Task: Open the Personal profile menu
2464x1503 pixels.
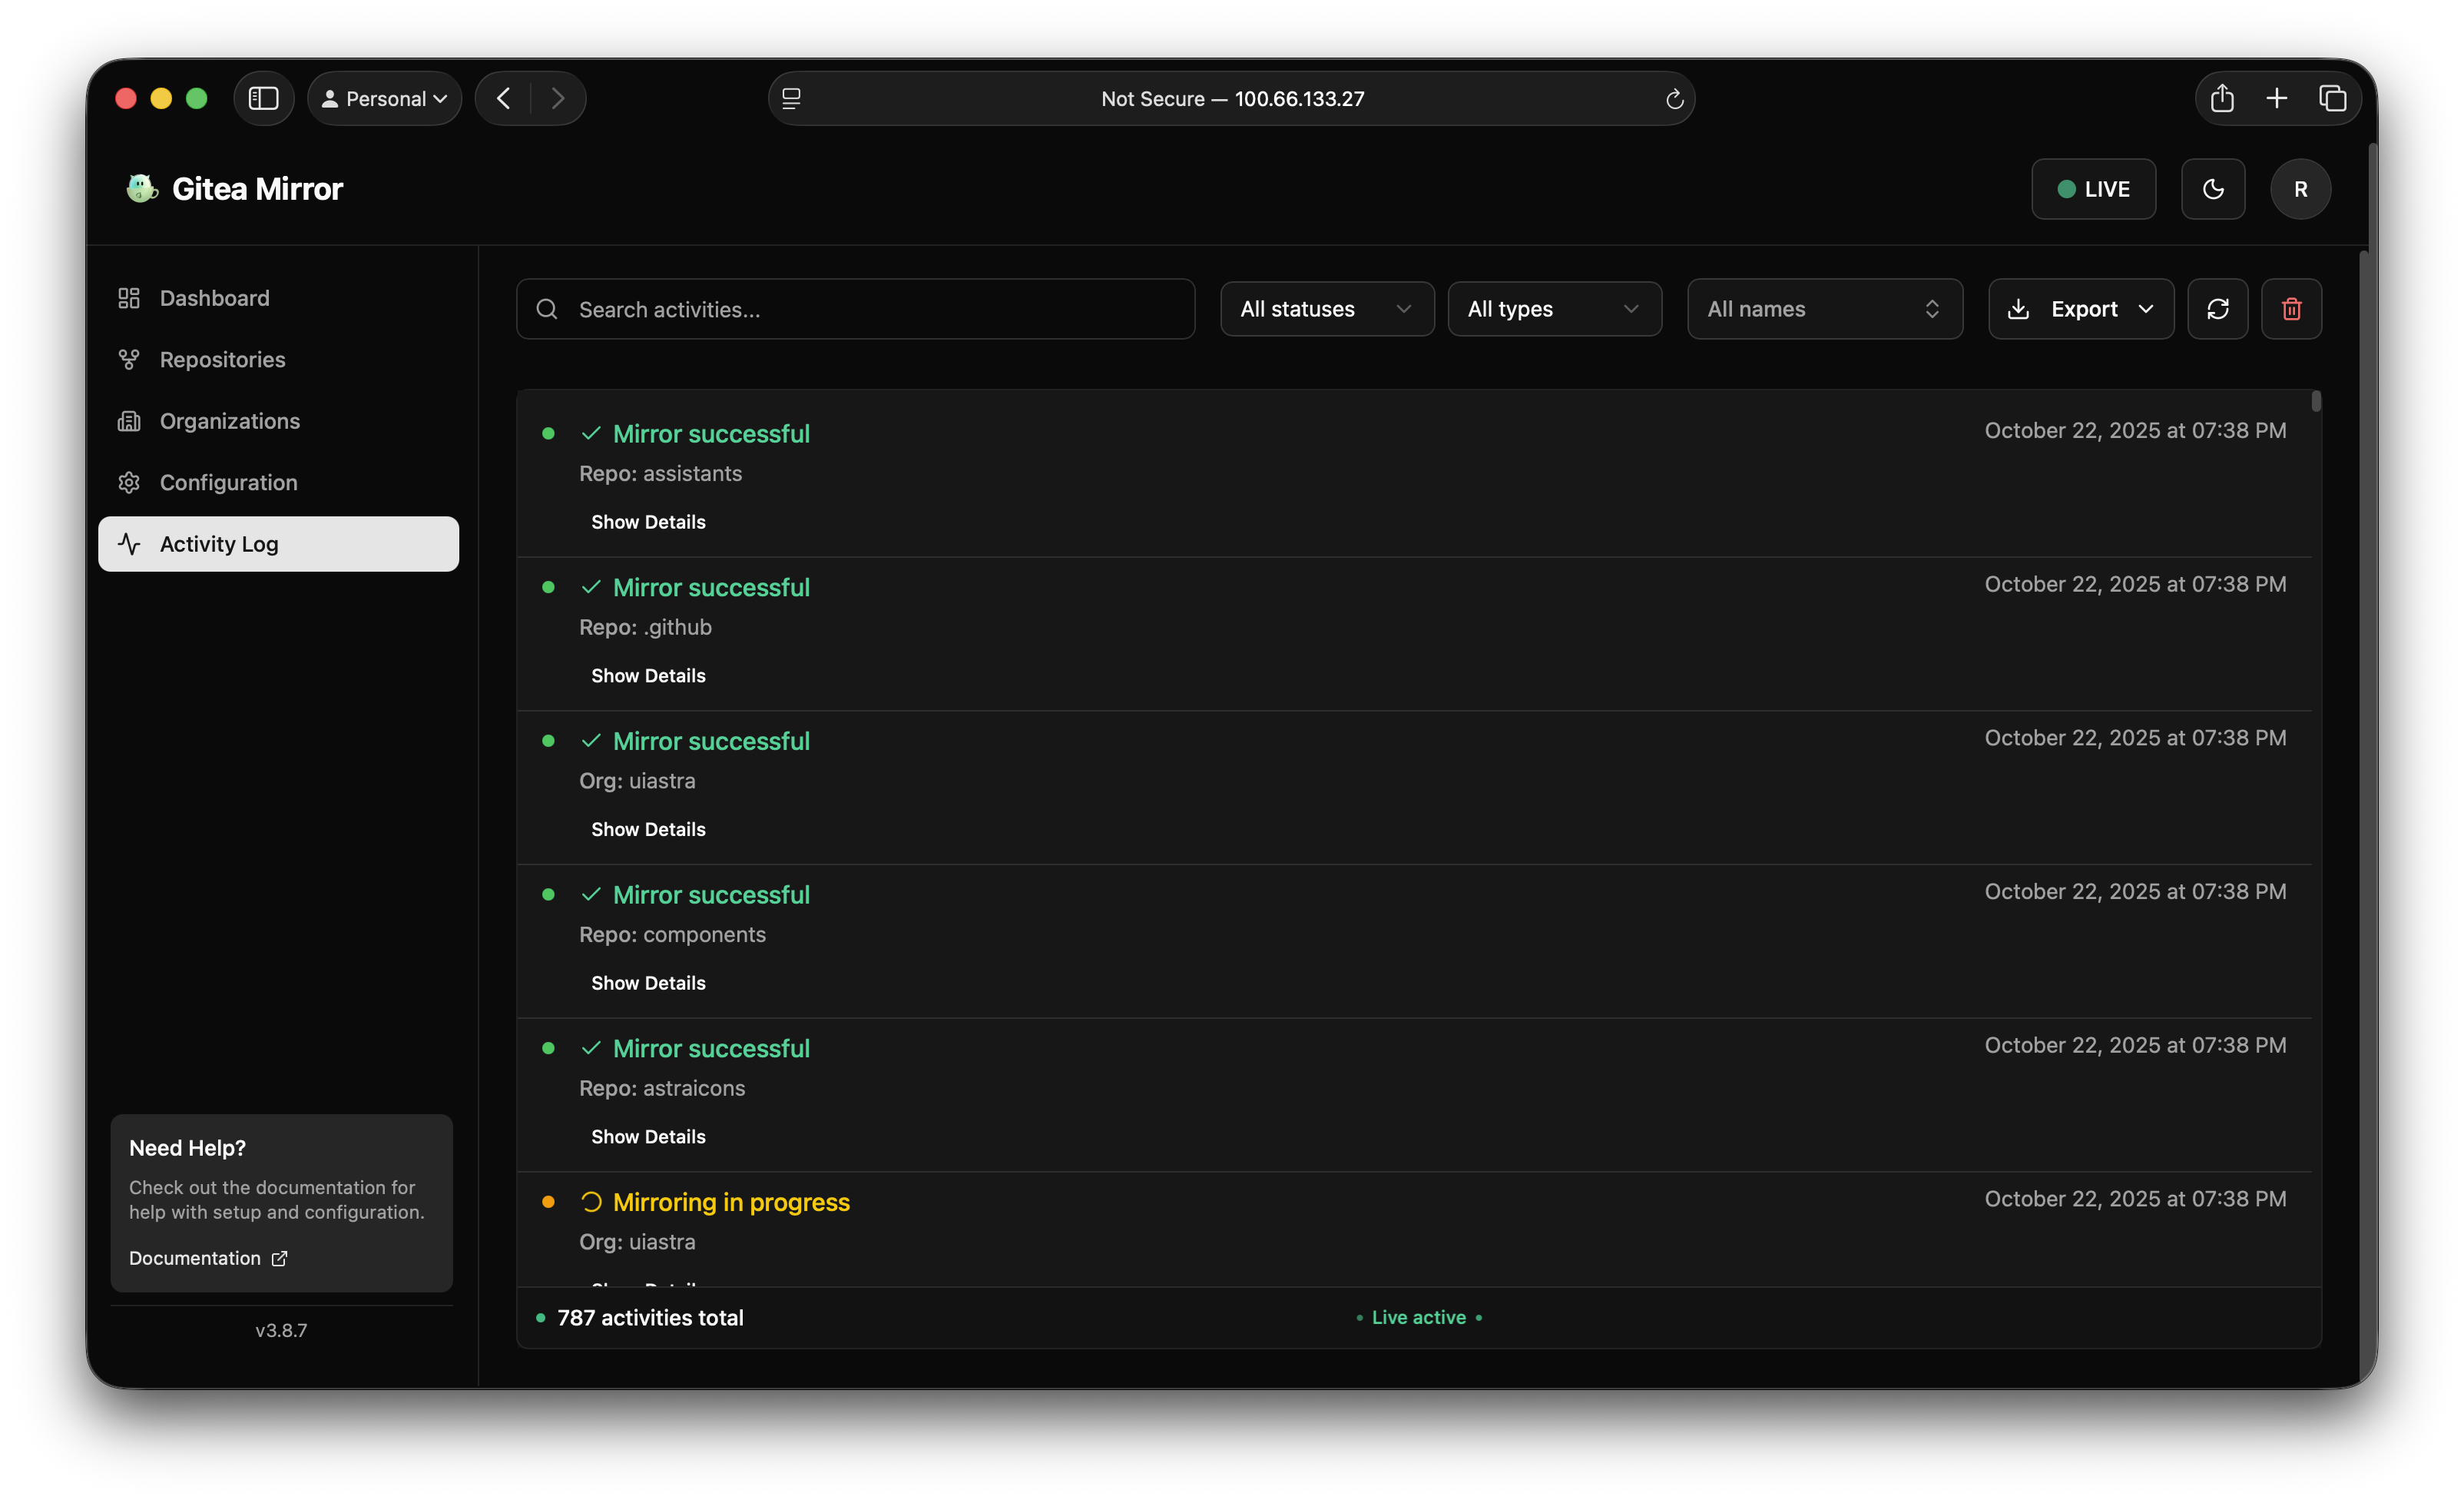Action: click(384, 98)
